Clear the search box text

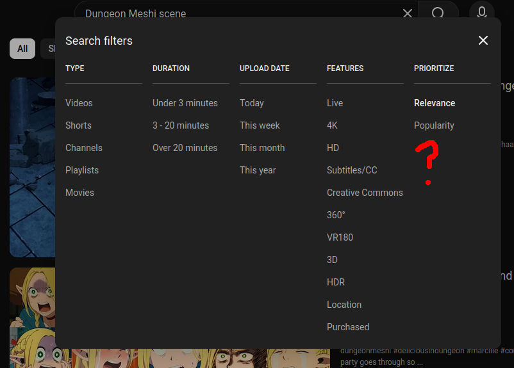click(x=408, y=13)
